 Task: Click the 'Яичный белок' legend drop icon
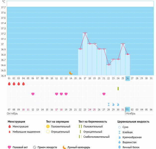[x=119, y=147]
